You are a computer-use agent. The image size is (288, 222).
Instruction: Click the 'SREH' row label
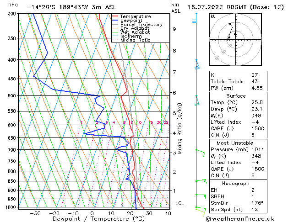click(x=217, y=196)
